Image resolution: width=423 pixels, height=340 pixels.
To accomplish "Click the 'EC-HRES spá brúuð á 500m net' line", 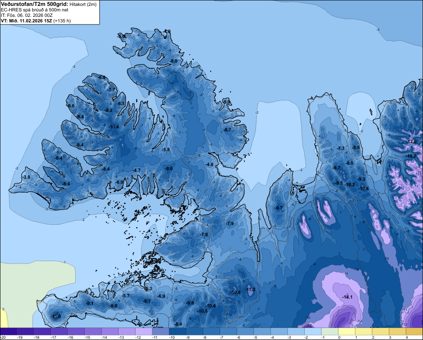I will [x=35, y=10].
